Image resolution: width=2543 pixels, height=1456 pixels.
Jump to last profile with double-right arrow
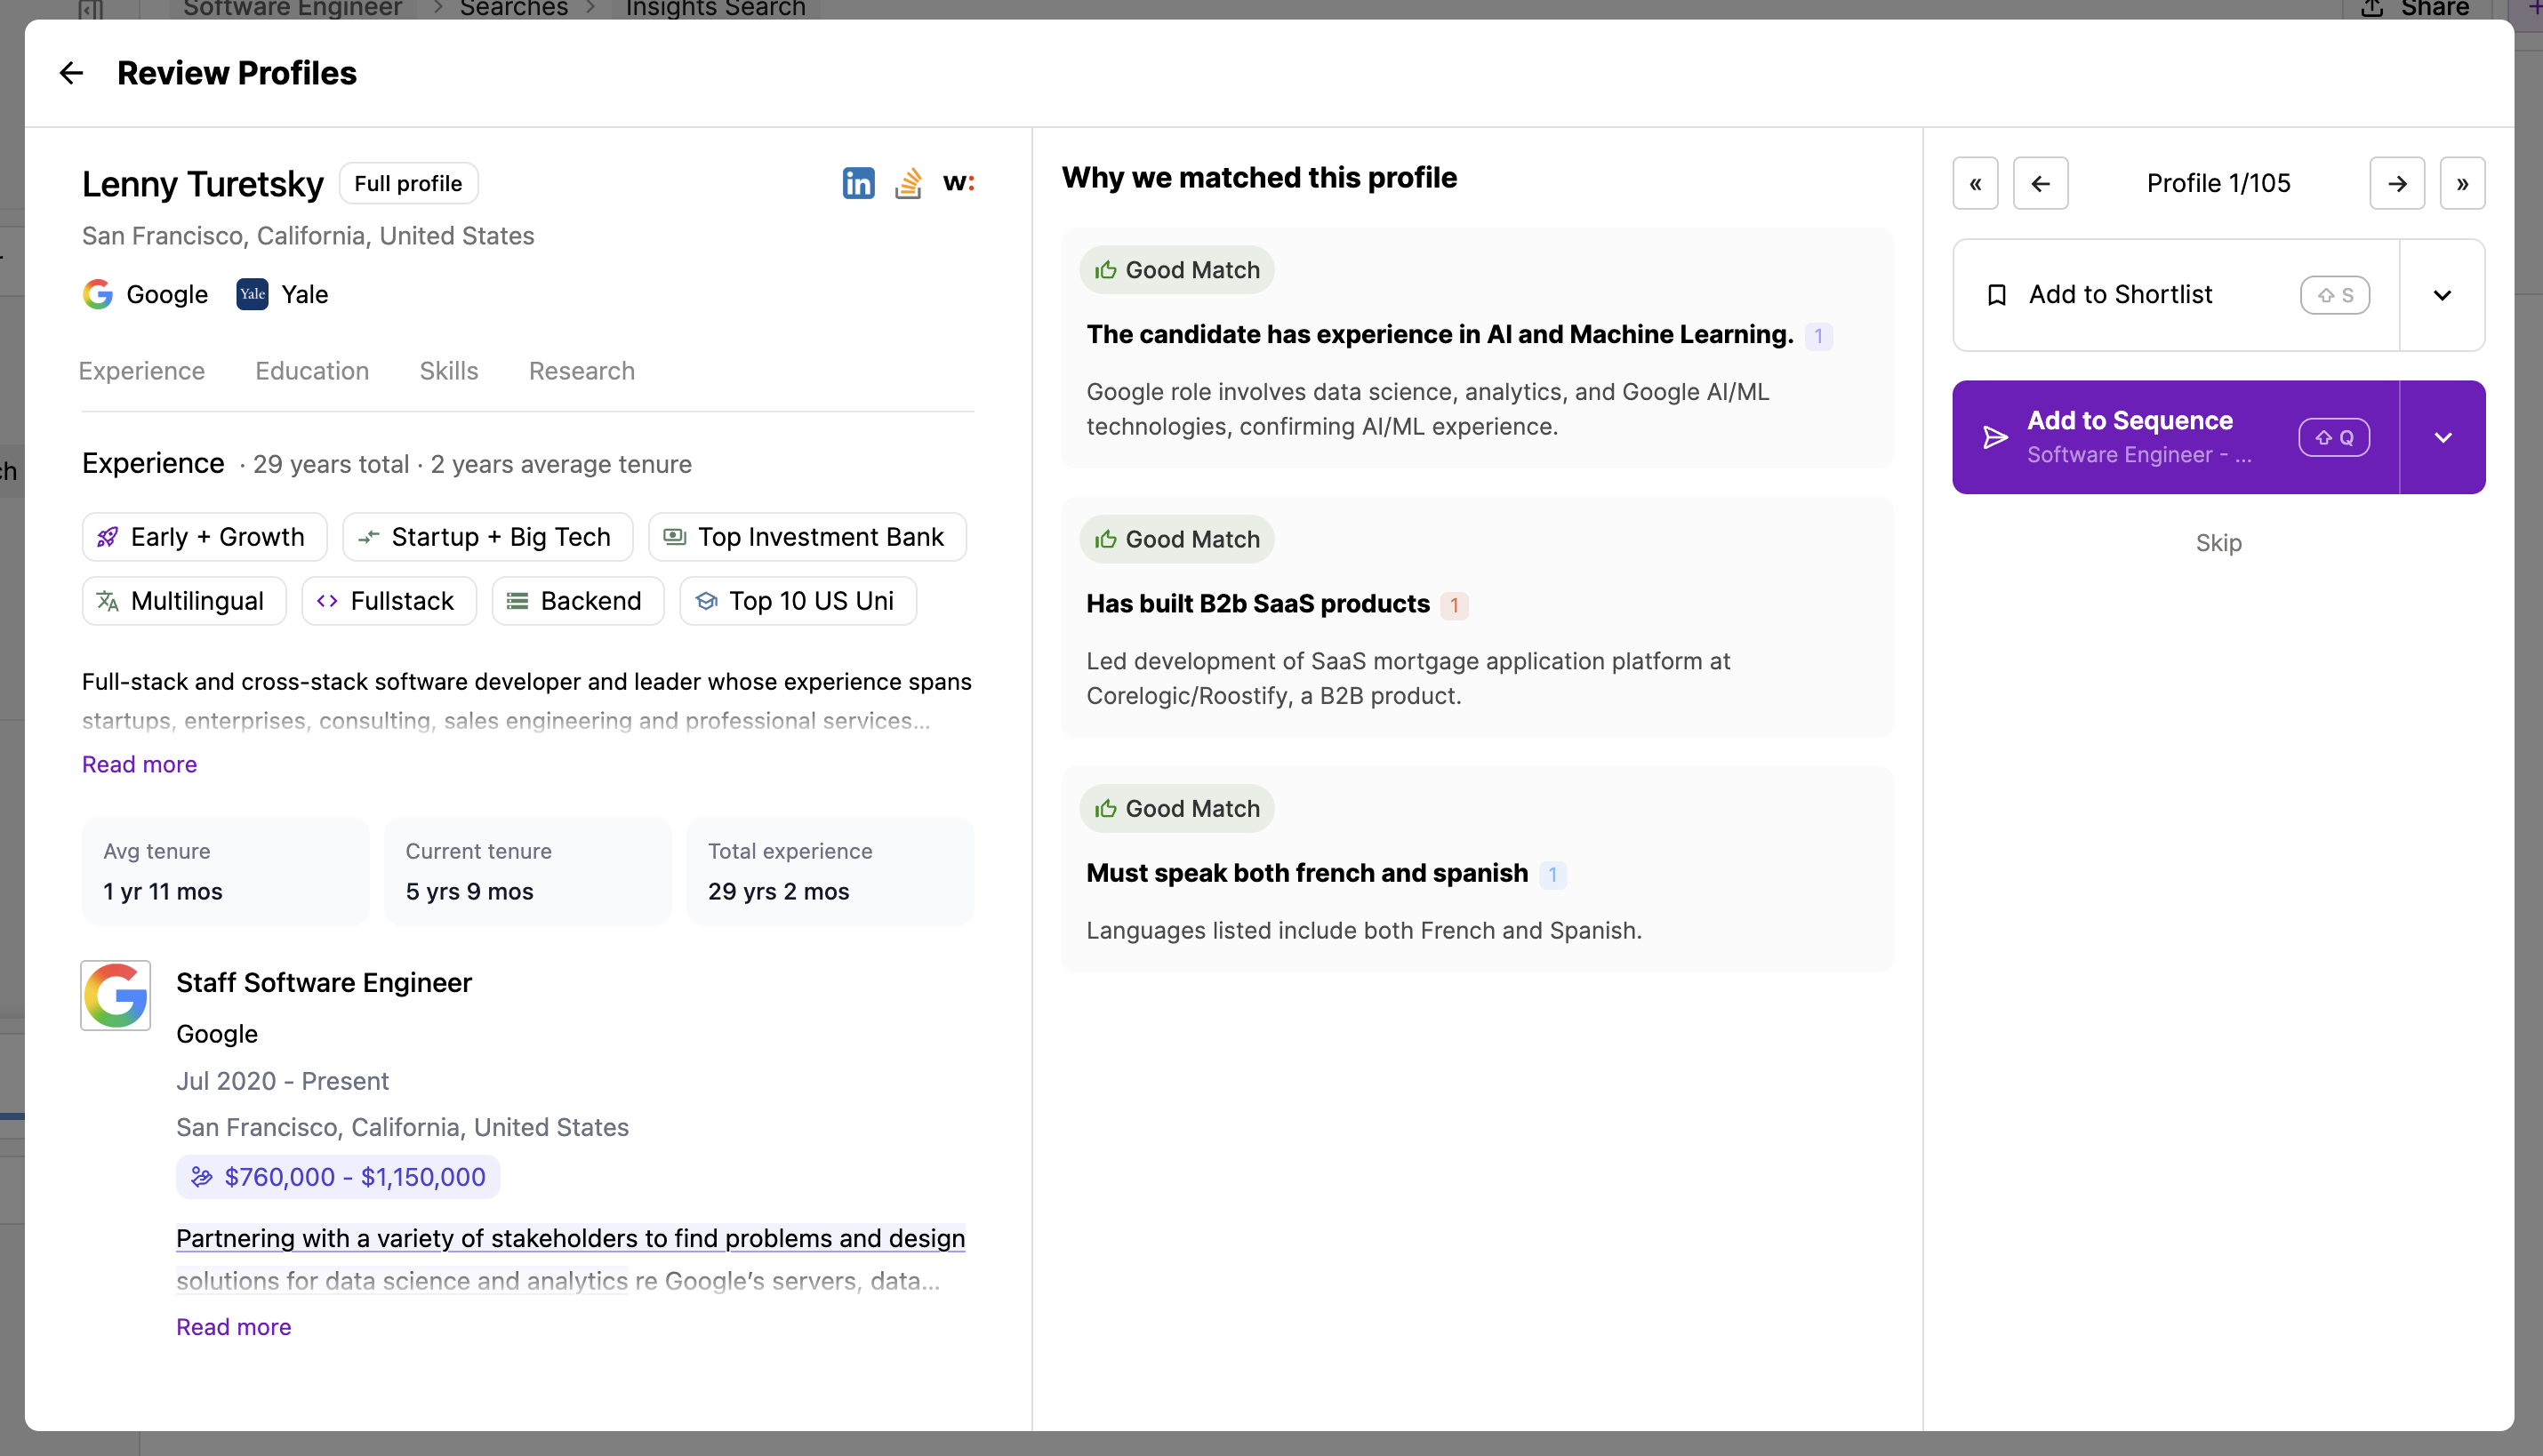(x=2462, y=183)
